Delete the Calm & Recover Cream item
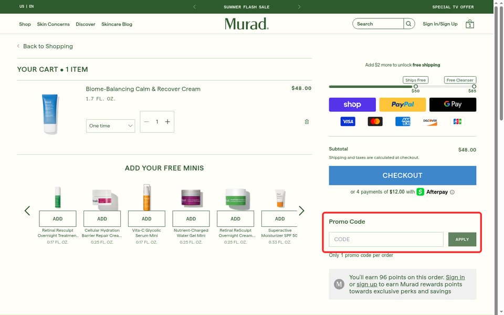The image size is (504, 315). coord(307,122)
